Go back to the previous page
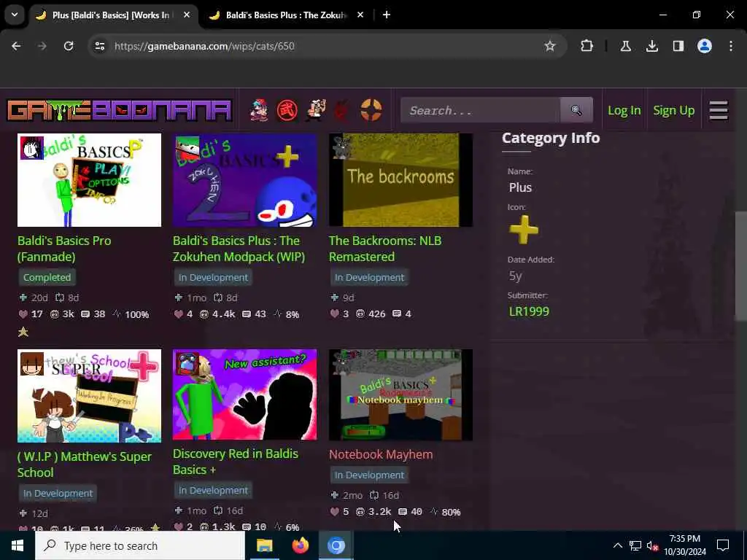 point(16,46)
